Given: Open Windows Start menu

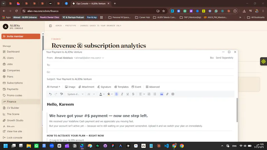Looking at the screenshot, I should (6, 146).
